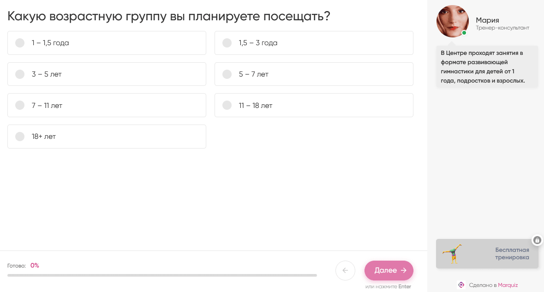The image size is (544, 292).
Task: Click the back arrow button
Action: 345,270
